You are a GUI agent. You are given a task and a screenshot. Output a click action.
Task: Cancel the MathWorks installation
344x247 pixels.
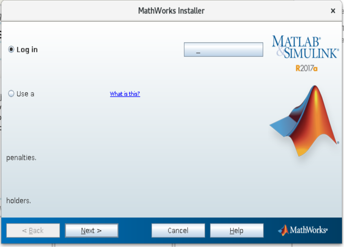[x=178, y=231]
